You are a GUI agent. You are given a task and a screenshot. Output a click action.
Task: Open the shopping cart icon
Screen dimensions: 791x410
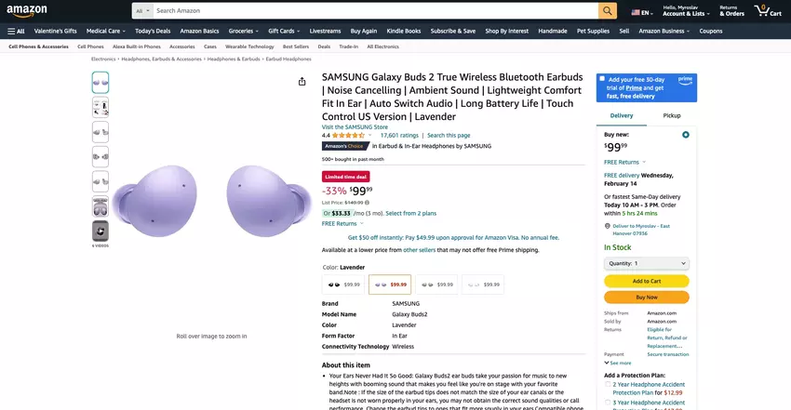pos(769,11)
